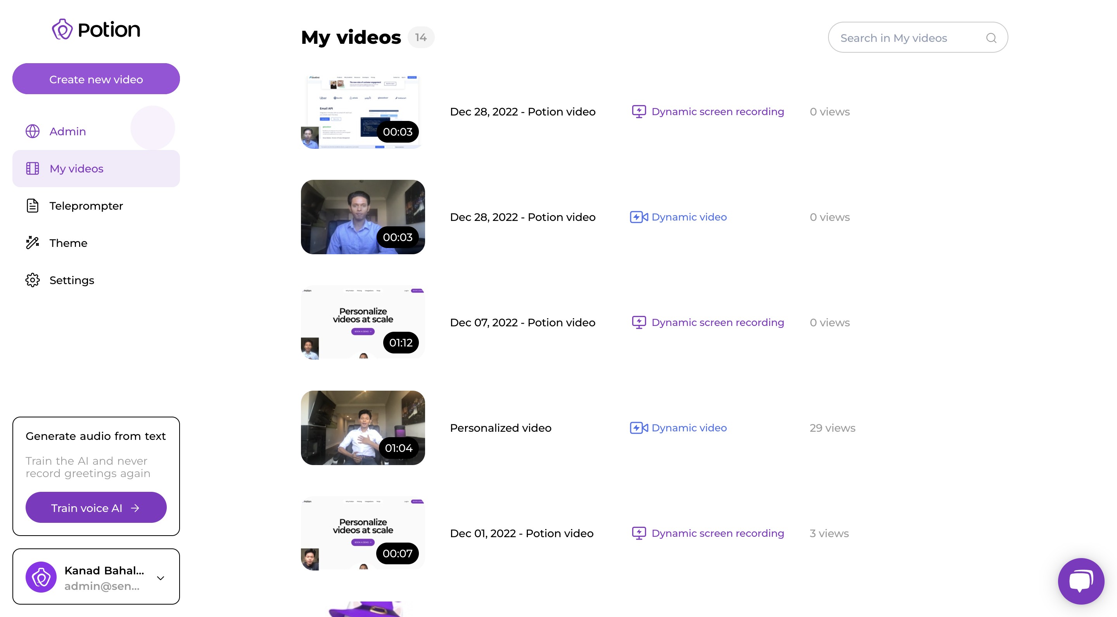Viewport: 1117px width, 617px height.
Task: Open Settings from the sidebar
Action: pos(96,280)
